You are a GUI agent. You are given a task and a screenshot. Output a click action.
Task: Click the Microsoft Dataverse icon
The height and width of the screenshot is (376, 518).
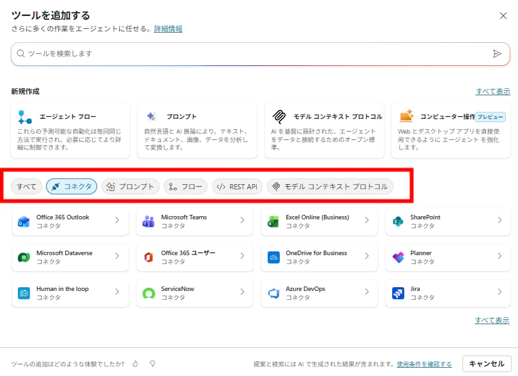pos(24,257)
